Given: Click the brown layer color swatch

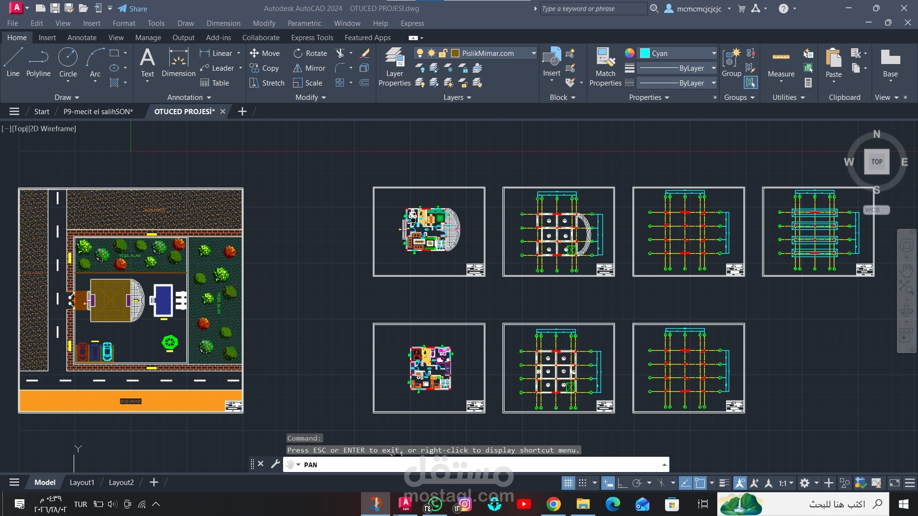Looking at the screenshot, I should 455,53.
